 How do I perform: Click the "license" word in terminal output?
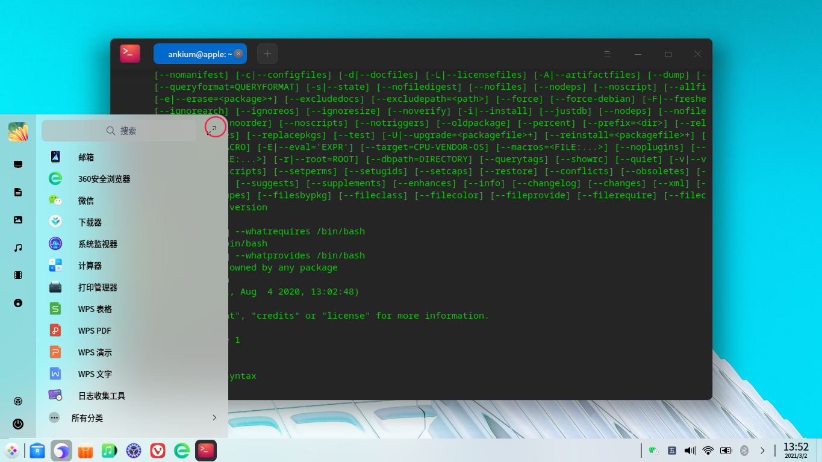(x=346, y=316)
